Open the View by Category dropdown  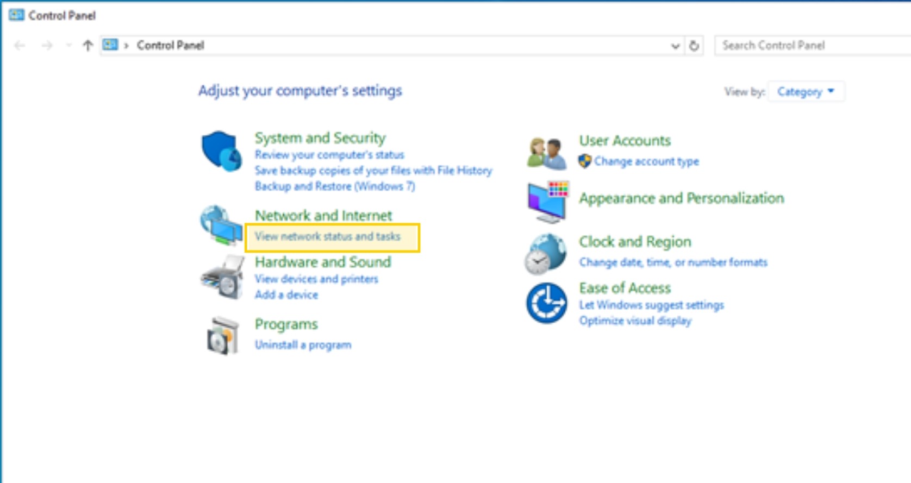[806, 92]
